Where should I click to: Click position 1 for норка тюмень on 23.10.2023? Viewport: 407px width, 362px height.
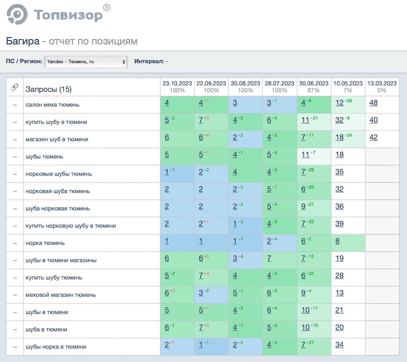(167, 241)
